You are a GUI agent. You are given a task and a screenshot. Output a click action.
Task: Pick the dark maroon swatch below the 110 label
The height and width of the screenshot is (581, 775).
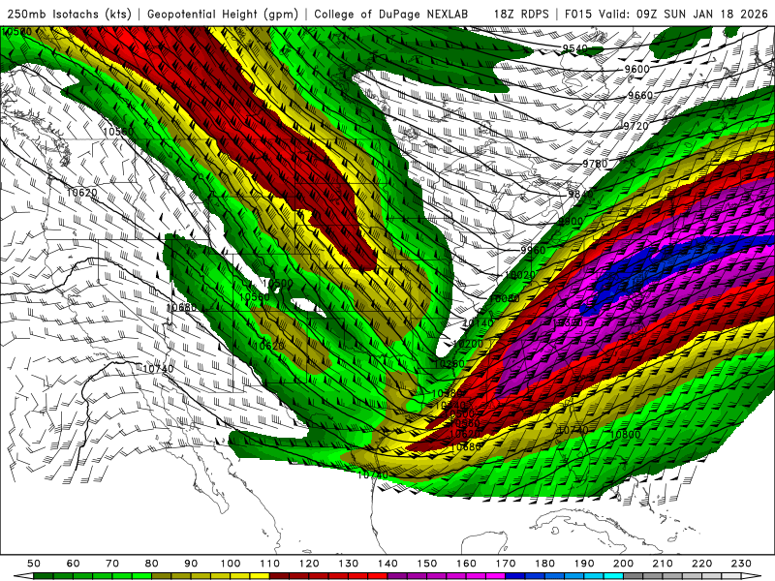[x=279, y=575]
